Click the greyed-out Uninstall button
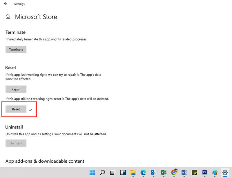 pos(16,143)
